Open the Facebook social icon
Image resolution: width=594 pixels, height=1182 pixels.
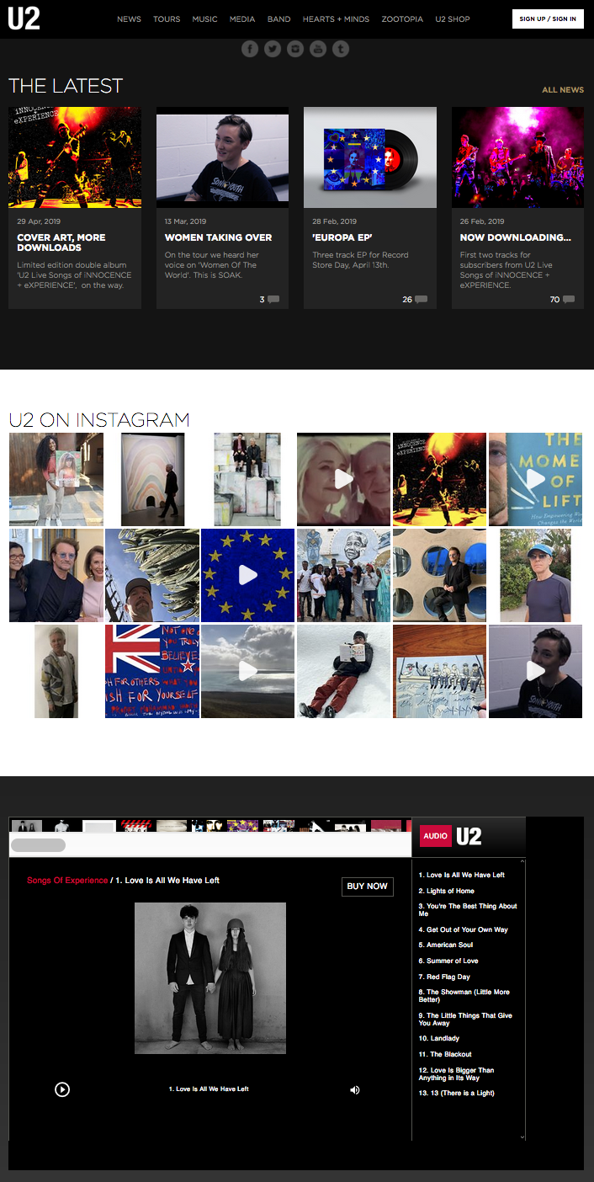pyautogui.click(x=250, y=49)
